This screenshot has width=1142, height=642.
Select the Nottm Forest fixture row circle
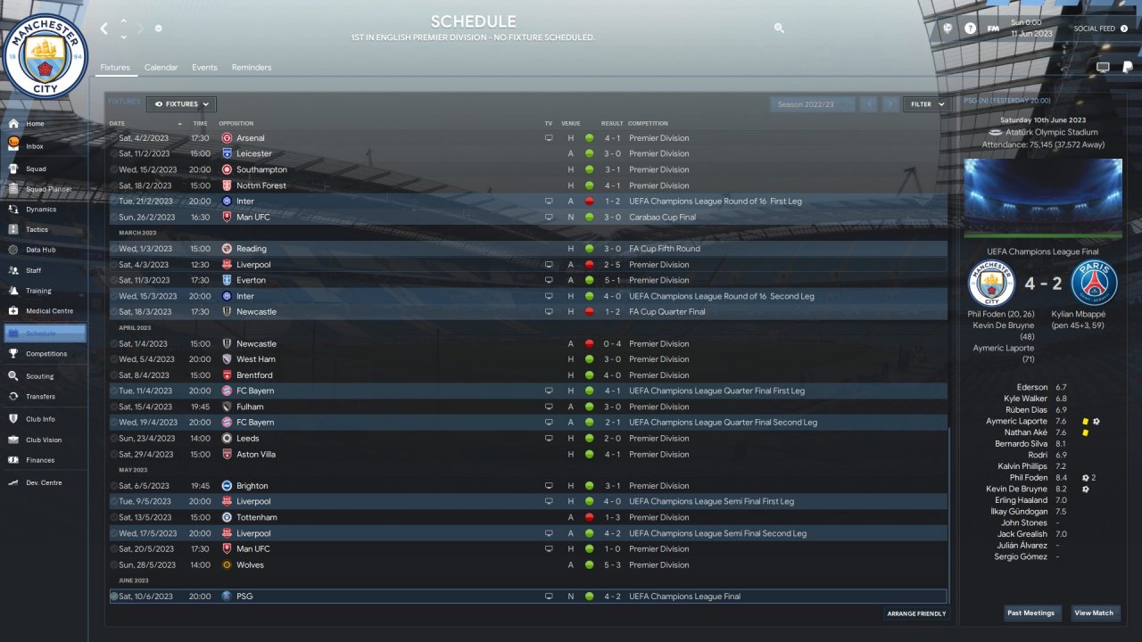114,185
